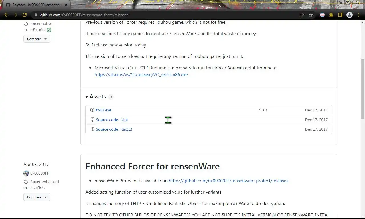The width and height of the screenshot is (365, 219).
Task: Collapse the Assets section triangle
Action: click(87, 97)
